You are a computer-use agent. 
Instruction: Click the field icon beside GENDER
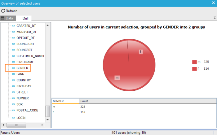point(13,68)
